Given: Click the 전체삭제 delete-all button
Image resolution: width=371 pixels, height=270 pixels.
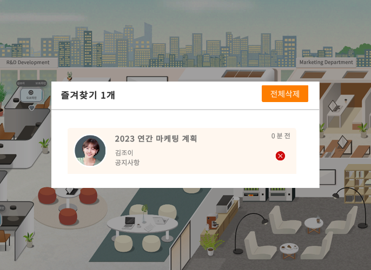Looking at the screenshot, I should 285,94.
